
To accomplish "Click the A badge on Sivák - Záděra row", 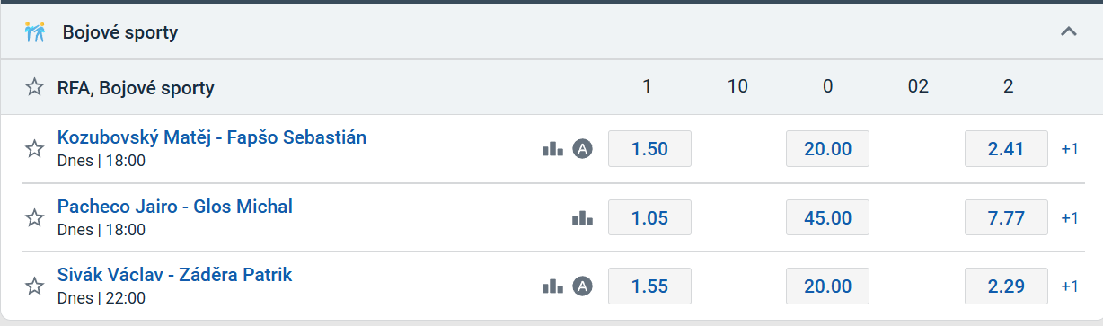I will 583,286.
